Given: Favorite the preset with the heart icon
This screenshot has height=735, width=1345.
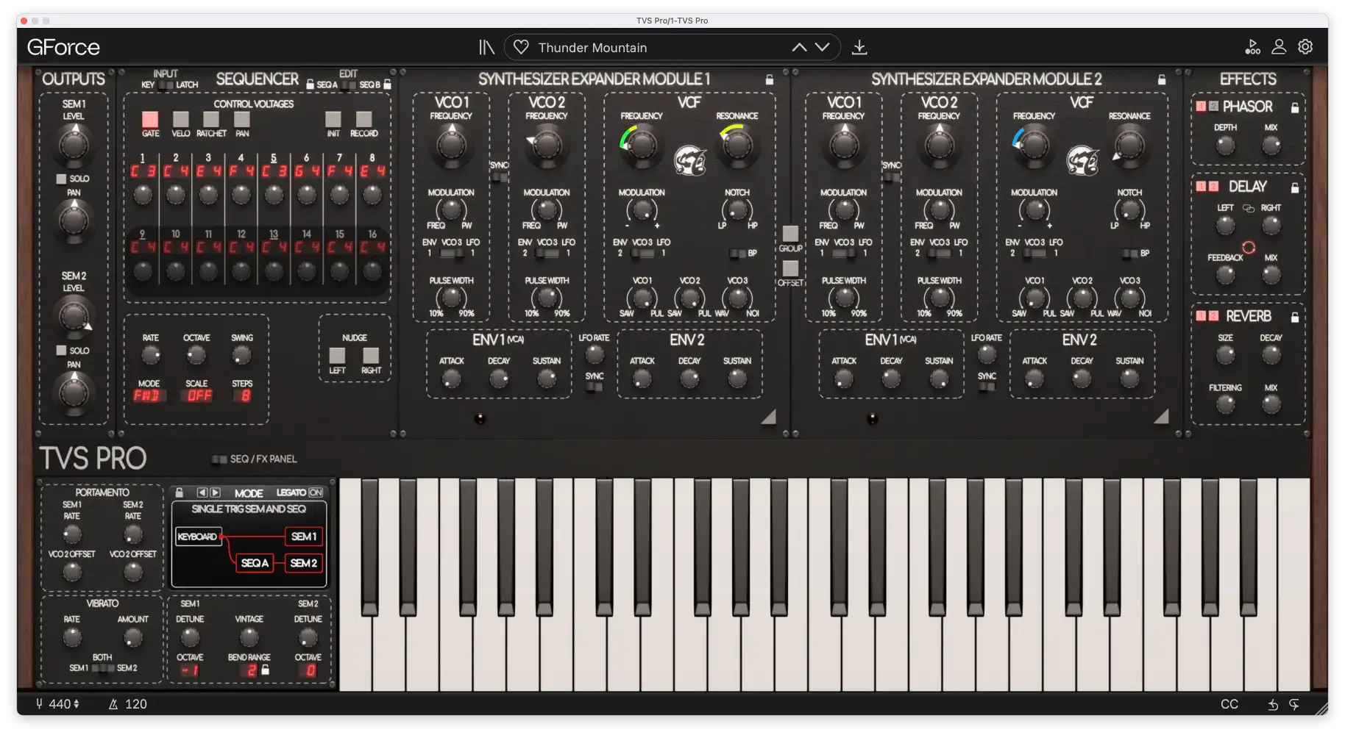Looking at the screenshot, I should [521, 47].
